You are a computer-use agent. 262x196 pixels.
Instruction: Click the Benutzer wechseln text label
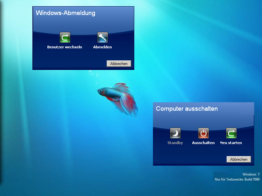click(x=65, y=47)
